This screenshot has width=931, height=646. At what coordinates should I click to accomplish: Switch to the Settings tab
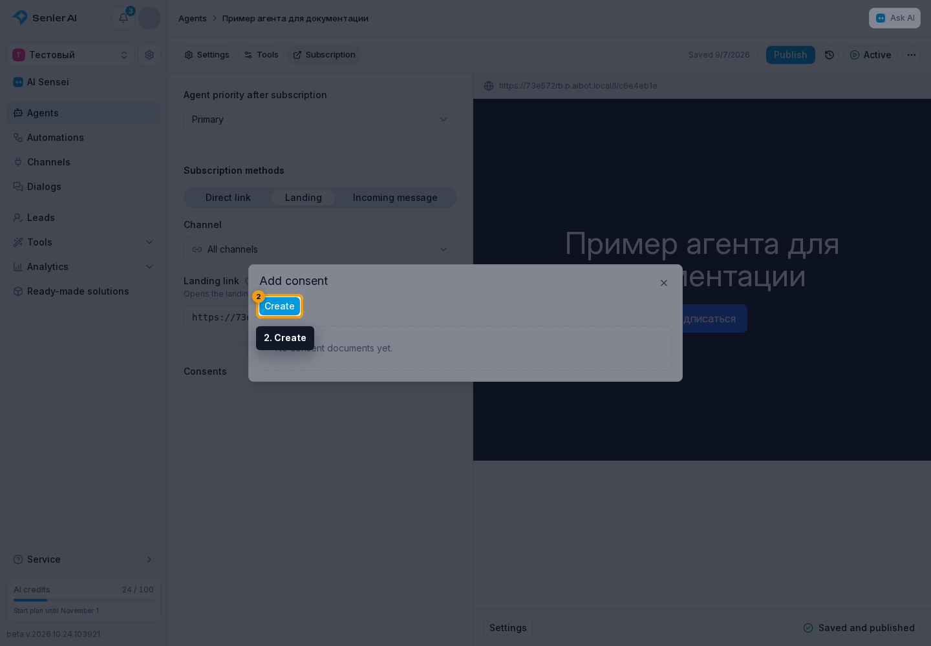click(207, 55)
